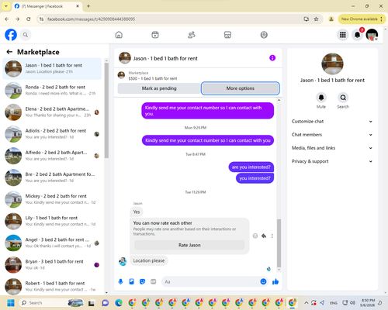Image resolution: width=388 pixels, height=310 pixels.
Task: Click the More options button
Action: [x=241, y=88]
